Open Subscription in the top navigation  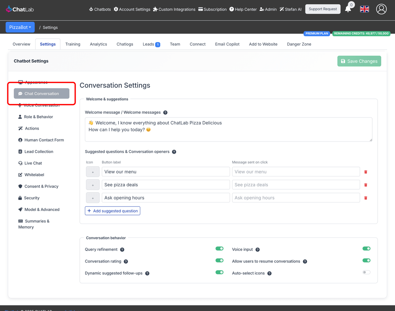pos(212,9)
